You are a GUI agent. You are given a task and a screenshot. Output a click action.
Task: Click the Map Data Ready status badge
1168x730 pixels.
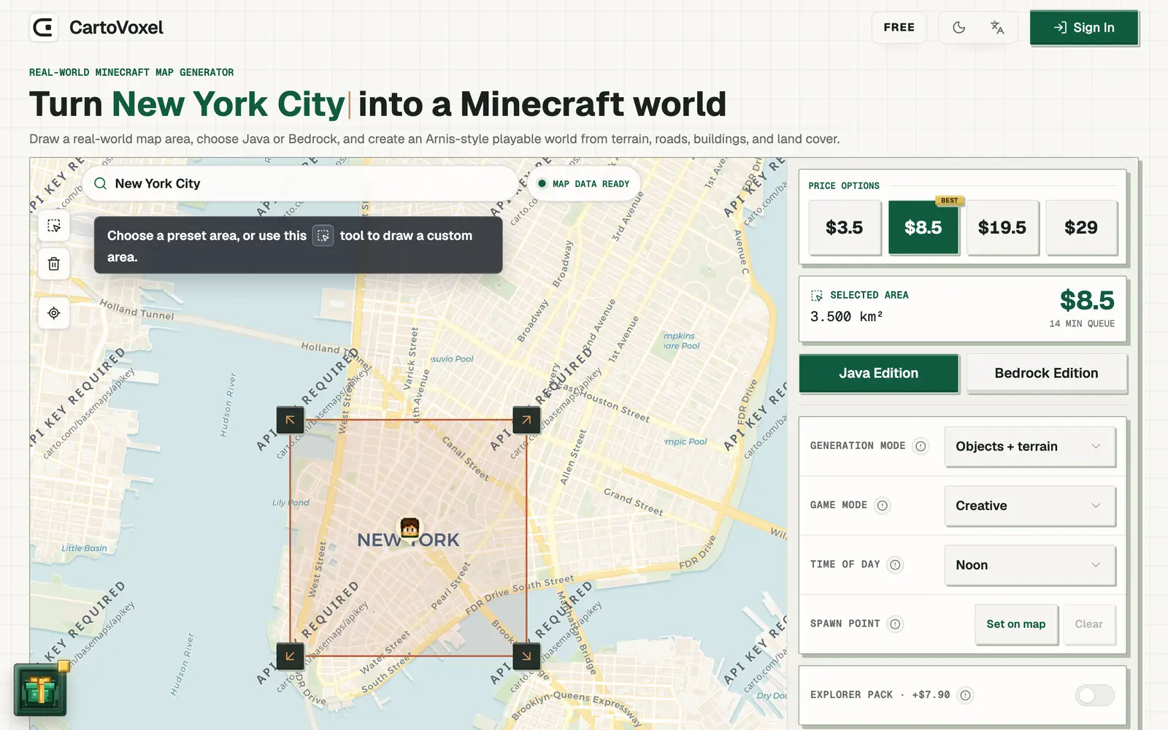point(583,184)
